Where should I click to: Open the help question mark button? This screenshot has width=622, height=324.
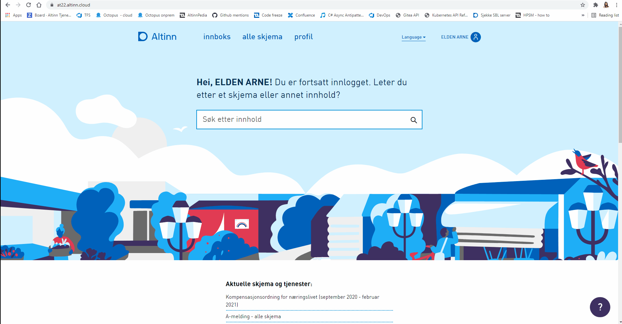point(600,307)
